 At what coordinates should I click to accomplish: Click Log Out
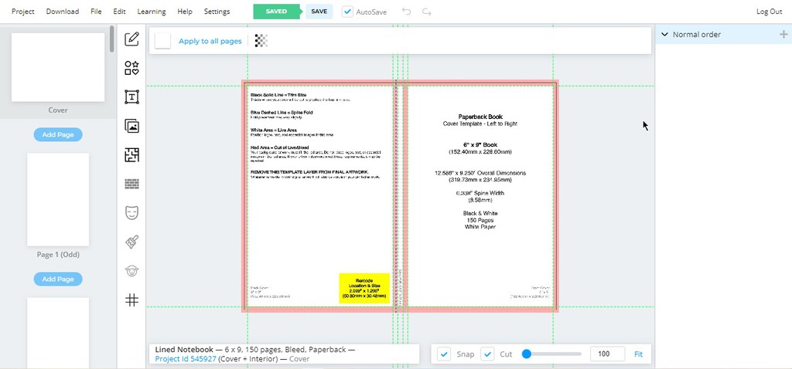coord(769,12)
